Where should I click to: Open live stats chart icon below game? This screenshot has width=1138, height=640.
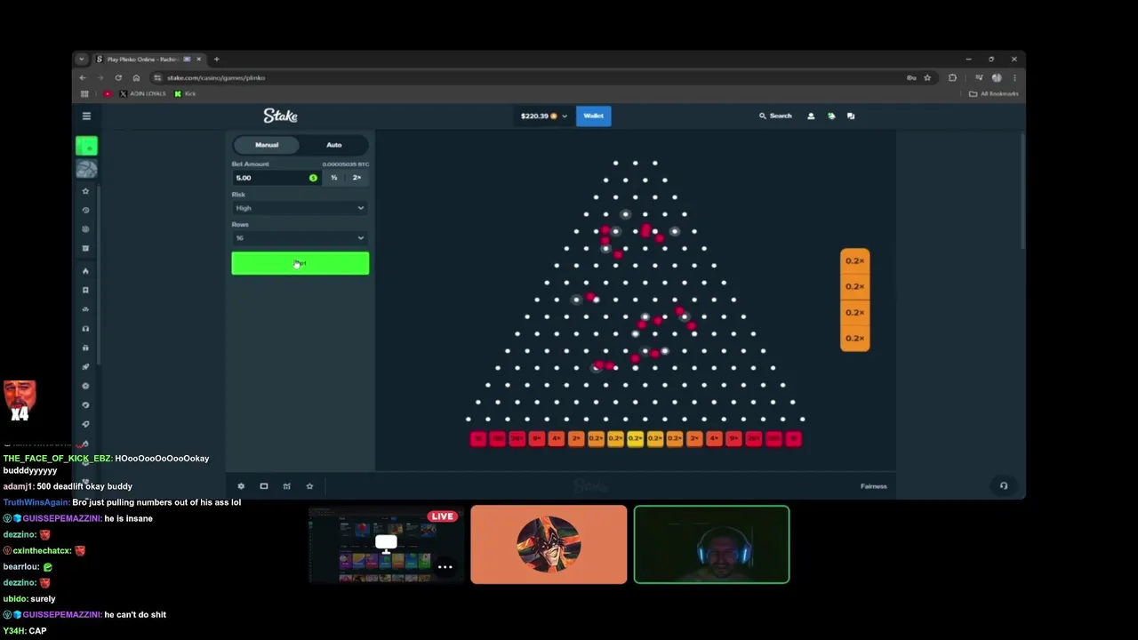(x=286, y=486)
